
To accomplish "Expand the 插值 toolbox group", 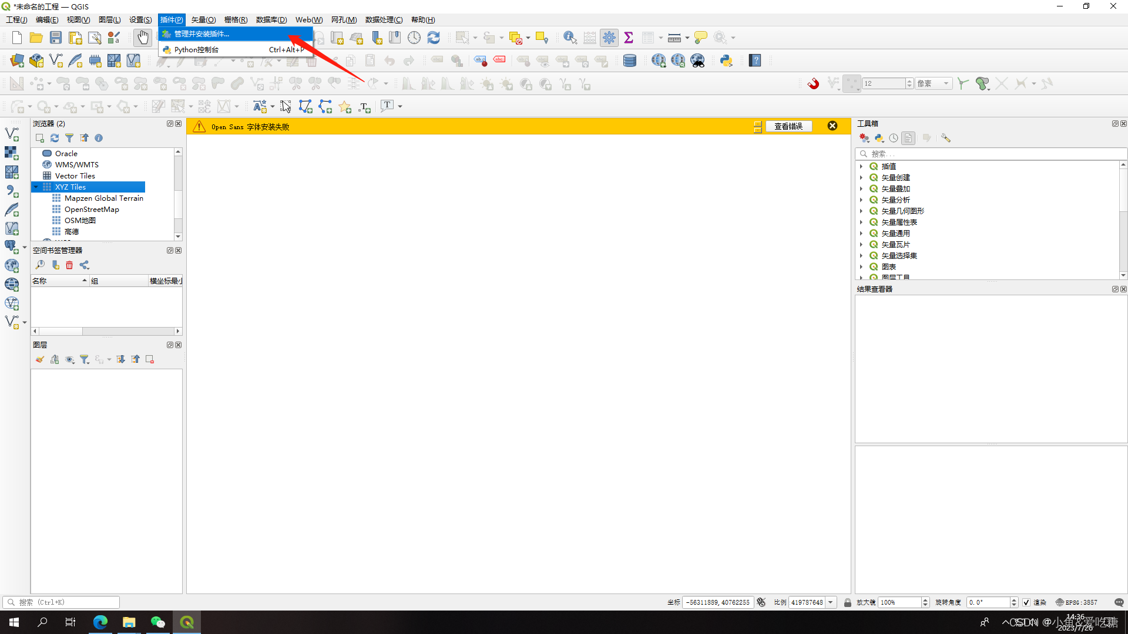I will point(861,167).
